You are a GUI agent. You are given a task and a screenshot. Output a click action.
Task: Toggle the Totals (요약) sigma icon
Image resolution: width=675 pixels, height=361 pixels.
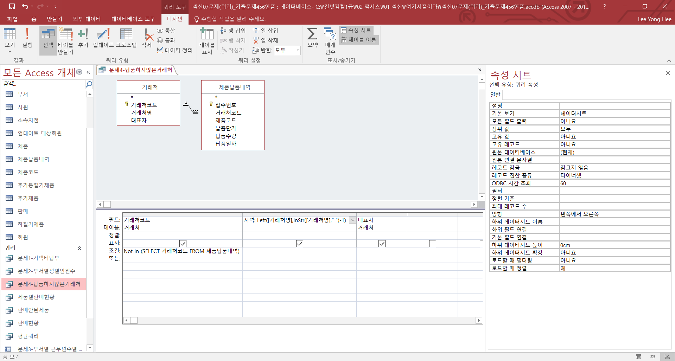(x=312, y=38)
